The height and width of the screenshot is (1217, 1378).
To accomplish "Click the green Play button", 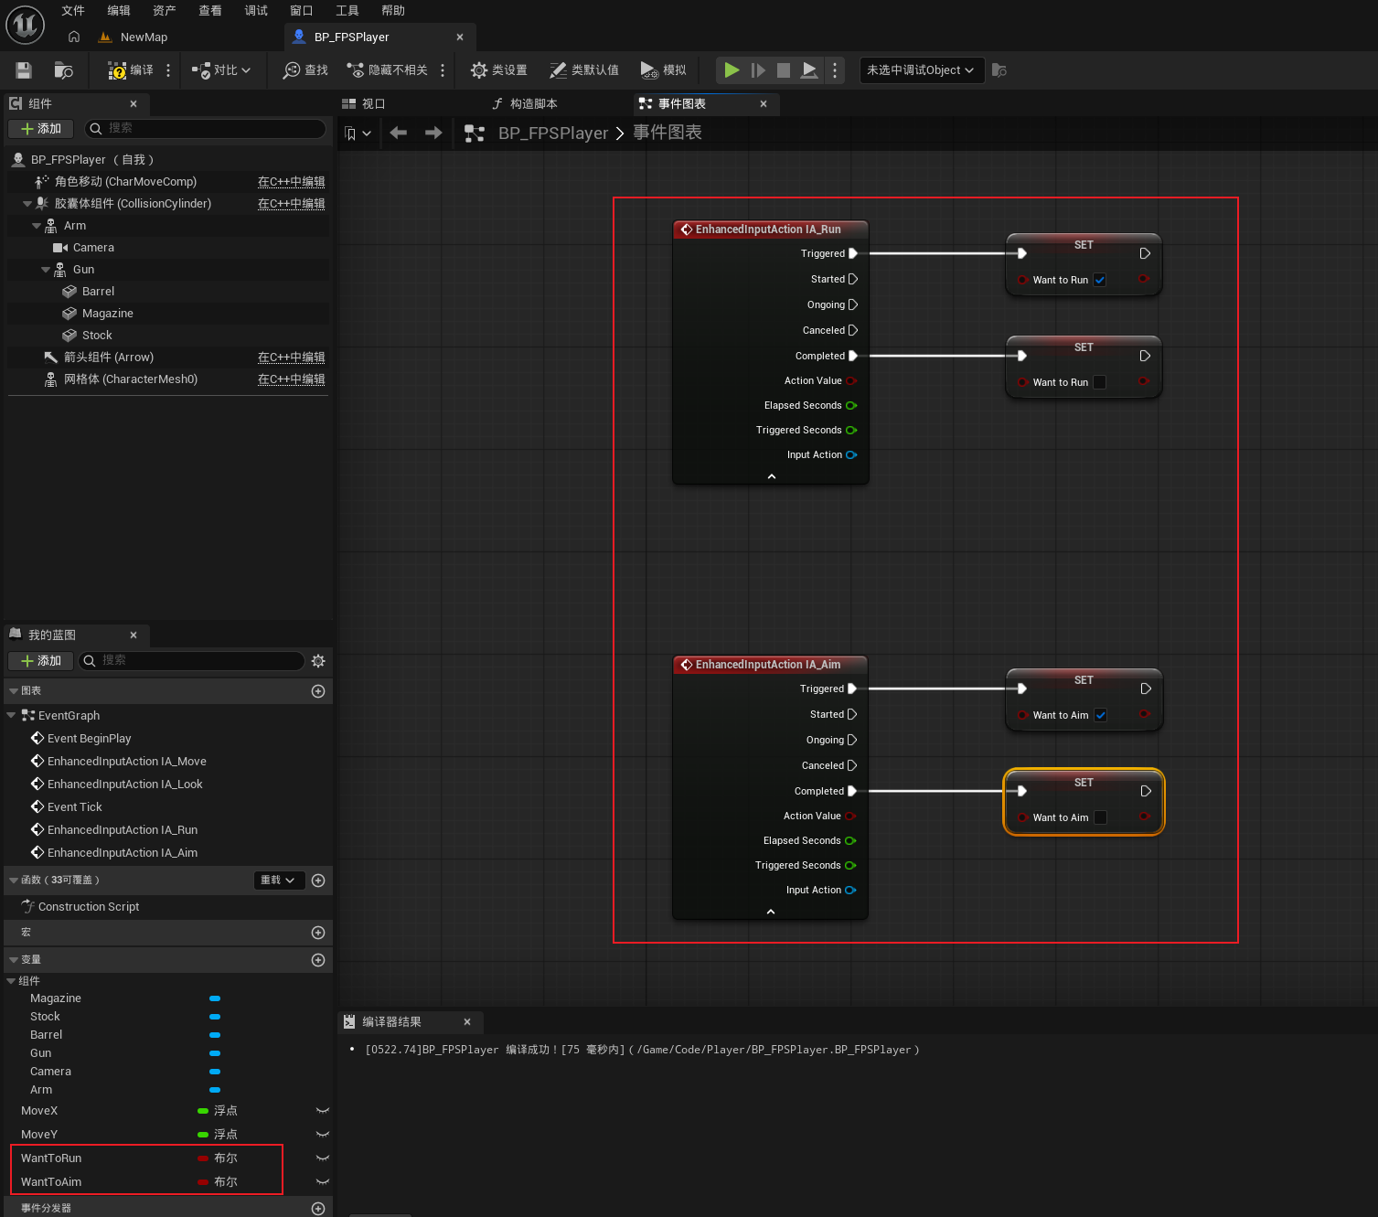I will pos(732,70).
